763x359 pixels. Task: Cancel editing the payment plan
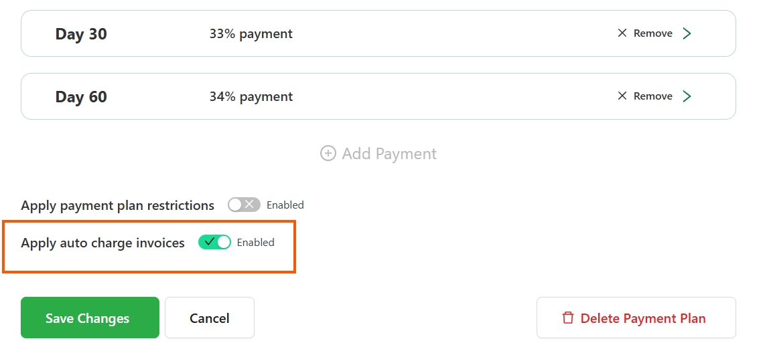click(x=210, y=318)
